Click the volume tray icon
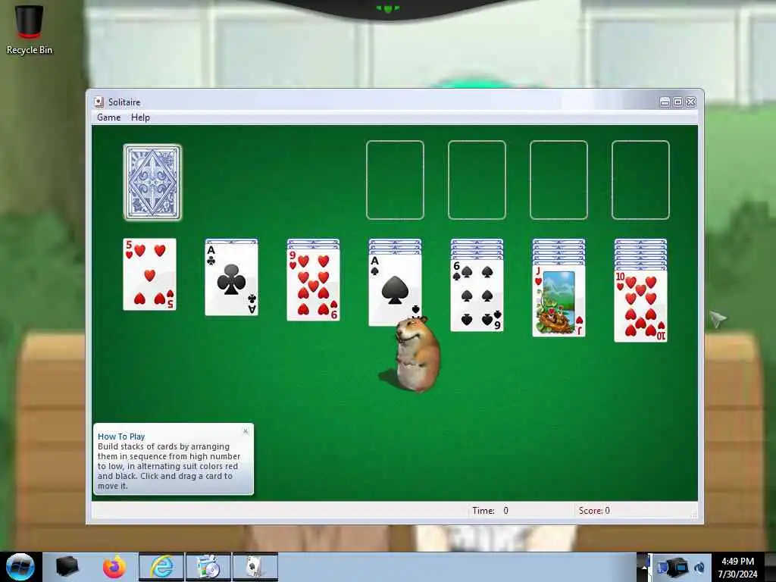This screenshot has height=582, width=776. coord(699,568)
